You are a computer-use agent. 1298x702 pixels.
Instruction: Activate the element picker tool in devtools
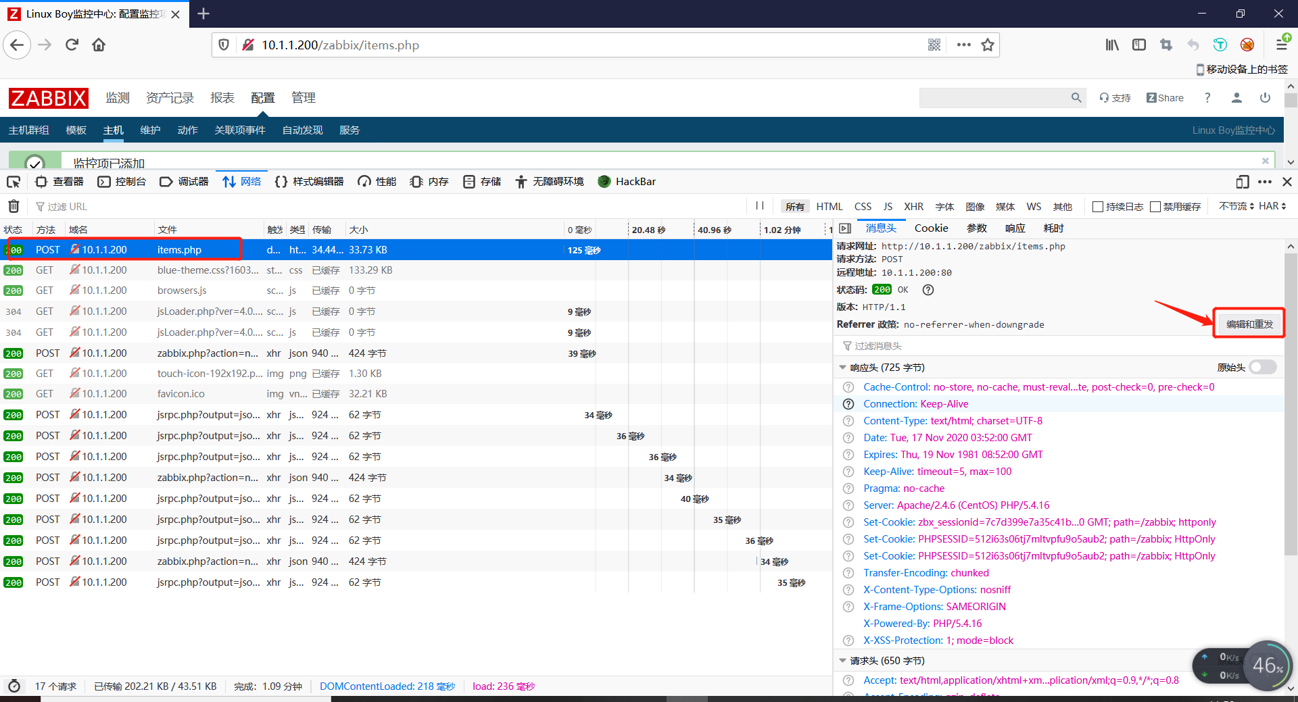click(x=14, y=182)
